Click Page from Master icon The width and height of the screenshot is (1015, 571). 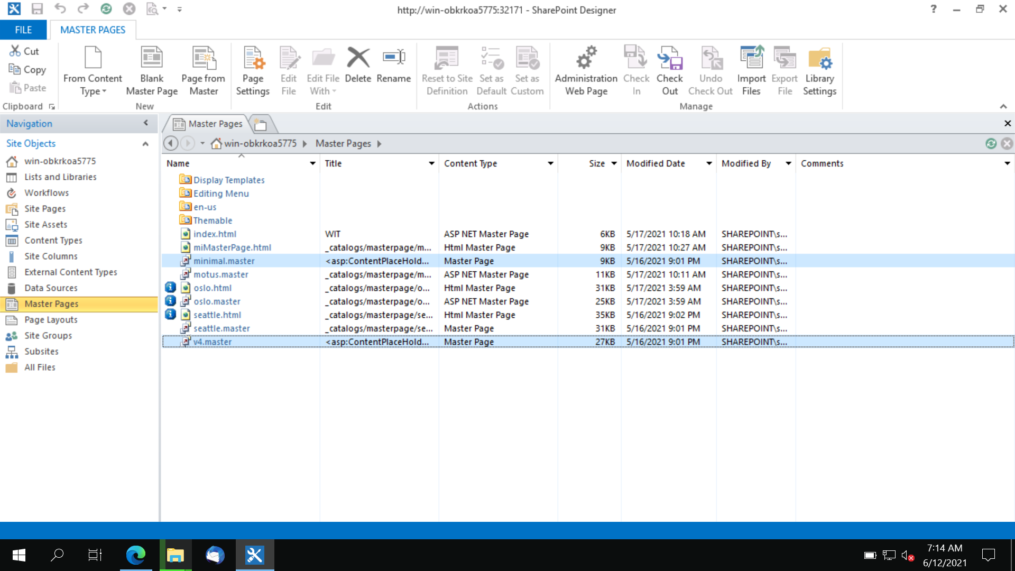204,58
